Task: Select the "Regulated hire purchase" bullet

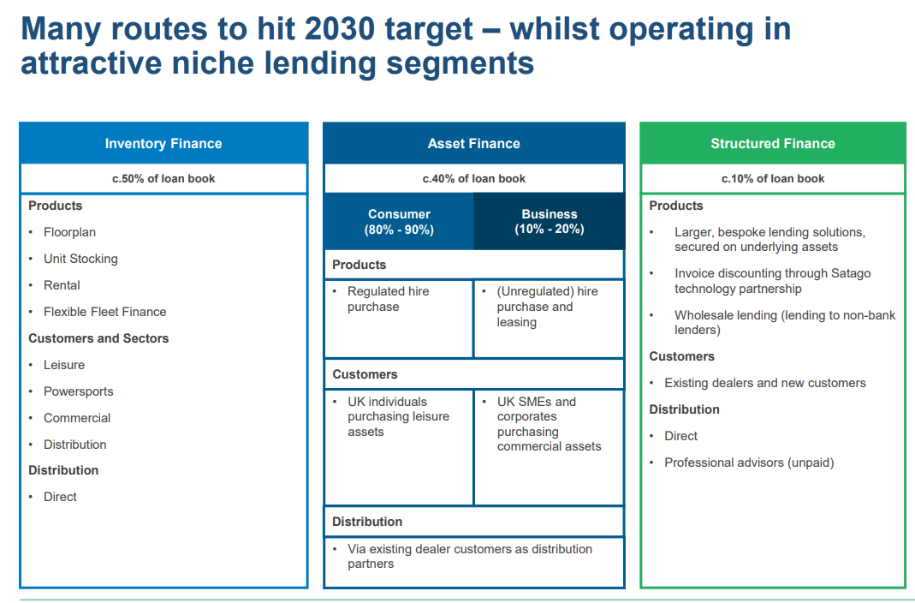Action: pos(389,299)
